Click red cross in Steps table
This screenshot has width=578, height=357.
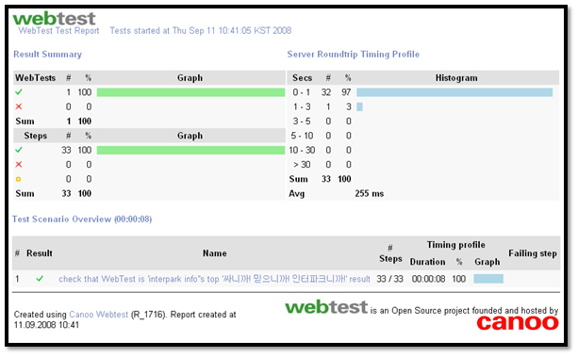19,164
